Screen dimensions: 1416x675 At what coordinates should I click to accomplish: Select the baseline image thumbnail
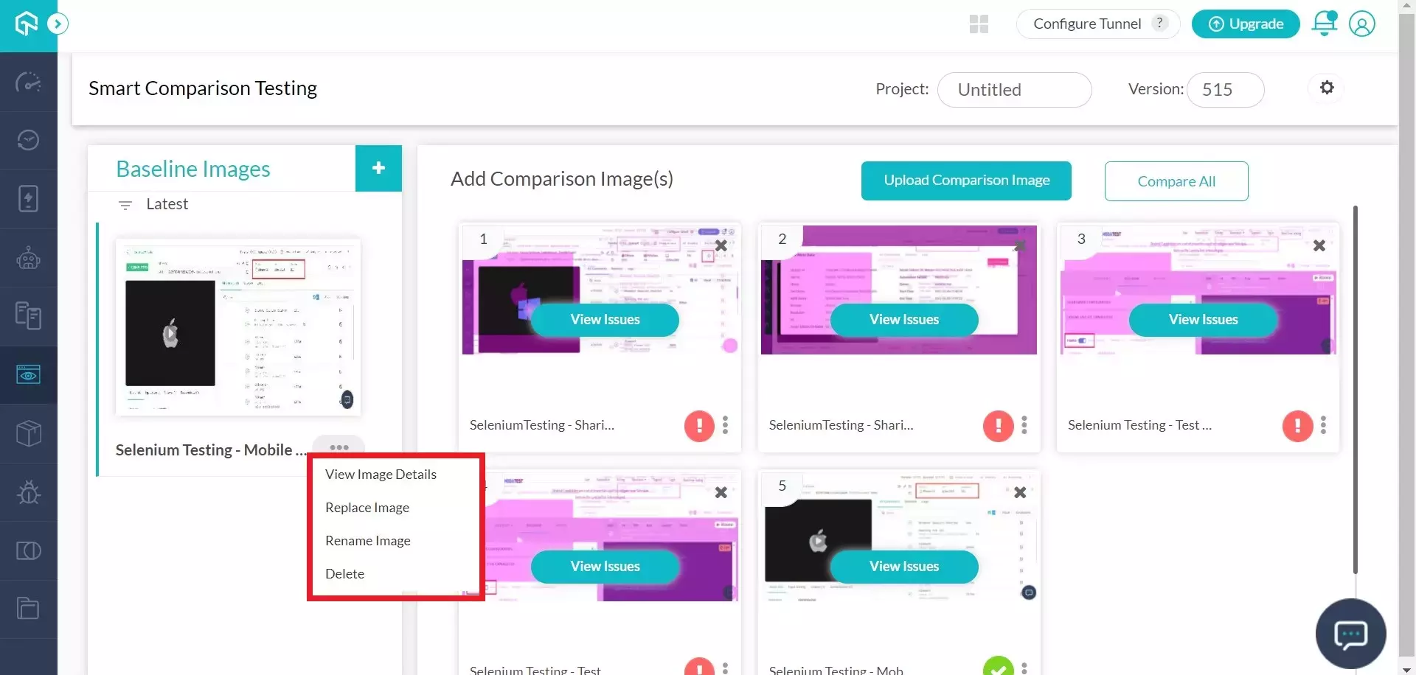(238, 326)
